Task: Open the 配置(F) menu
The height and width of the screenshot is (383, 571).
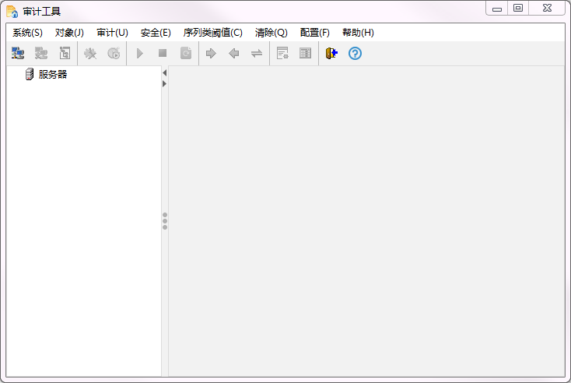Action: (315, 33)
